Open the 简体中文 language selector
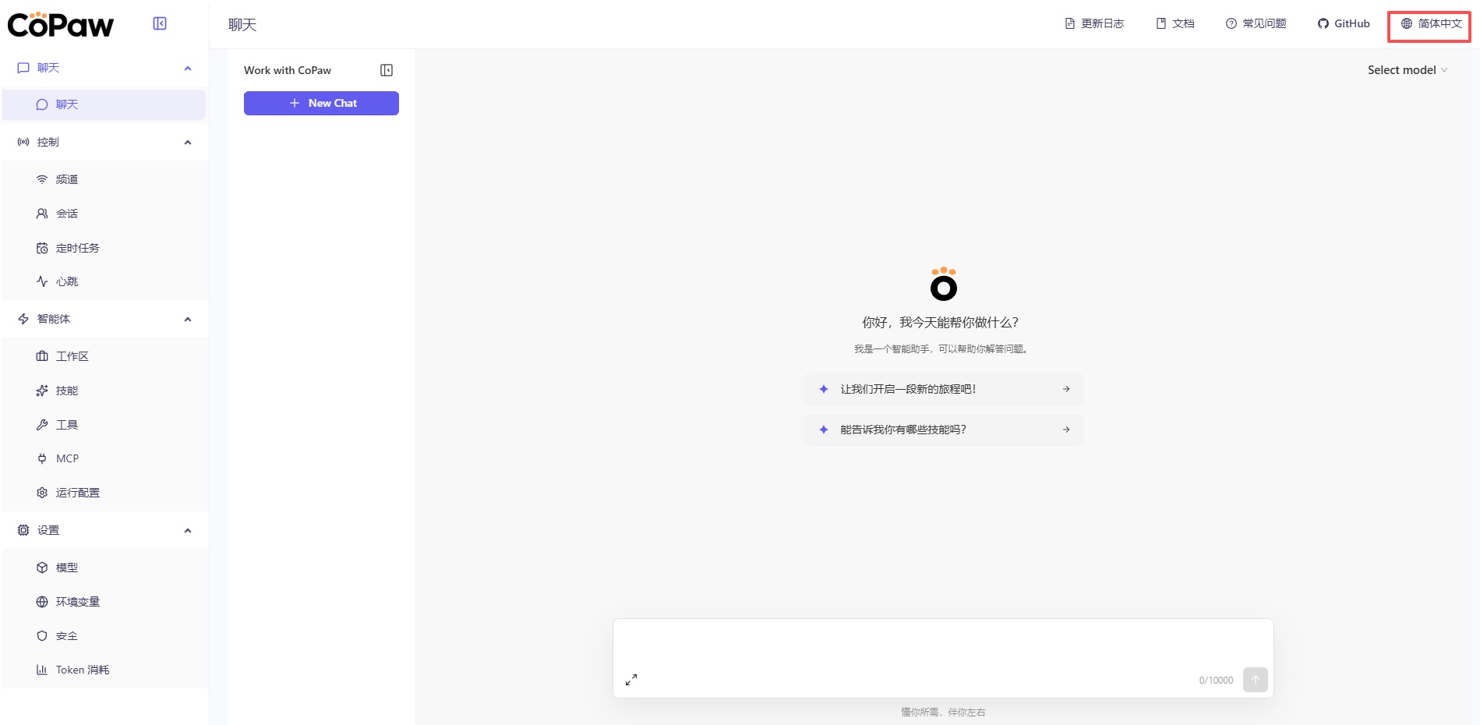 click(1431, 24)
